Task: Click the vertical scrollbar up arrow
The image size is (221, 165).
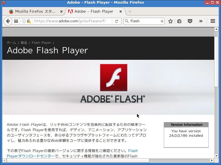Action: pos(216,29)
